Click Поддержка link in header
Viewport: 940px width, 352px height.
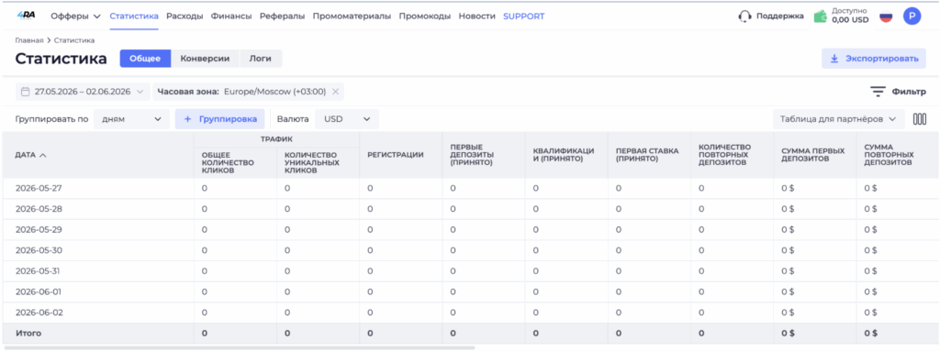[x=780, y=16]
